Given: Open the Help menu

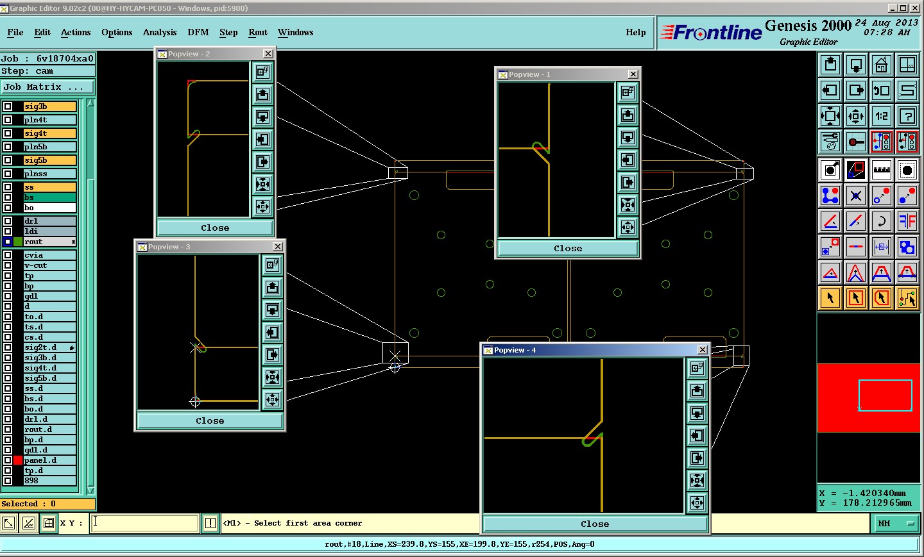Looking at the screenshot, I should click(636, 32).
